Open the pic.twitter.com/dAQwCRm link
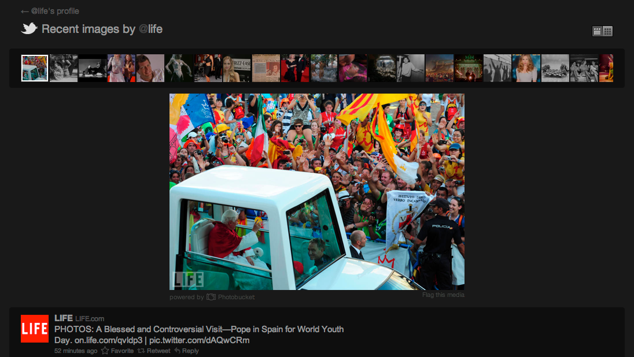 click(x=200, y=340)
